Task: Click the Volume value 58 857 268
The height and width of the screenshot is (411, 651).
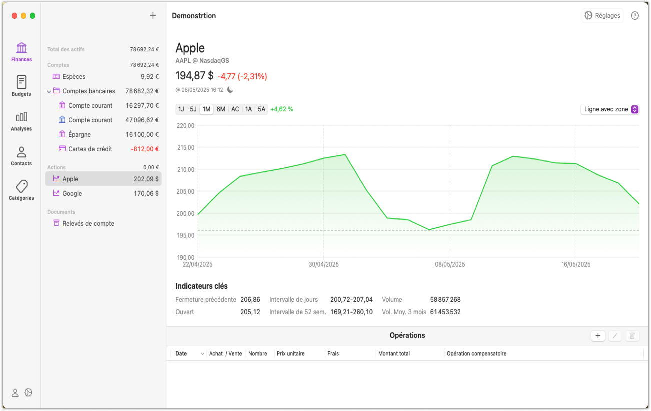Action: click(445, 300)
